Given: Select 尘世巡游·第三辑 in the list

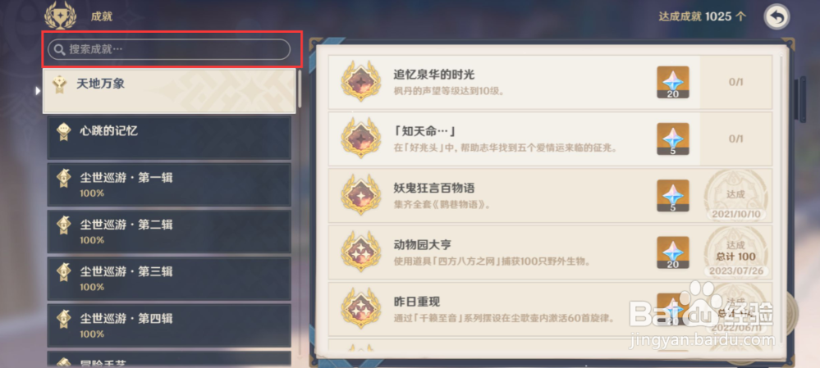Looking at the screenshot, I should coord(169,279).
